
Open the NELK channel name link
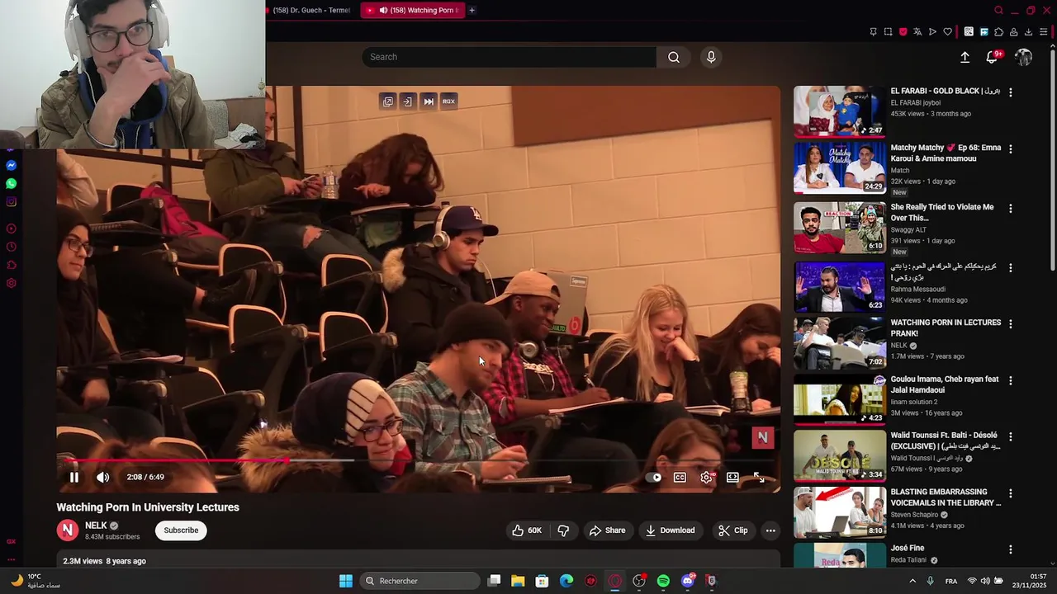click(x=96, y=526)
